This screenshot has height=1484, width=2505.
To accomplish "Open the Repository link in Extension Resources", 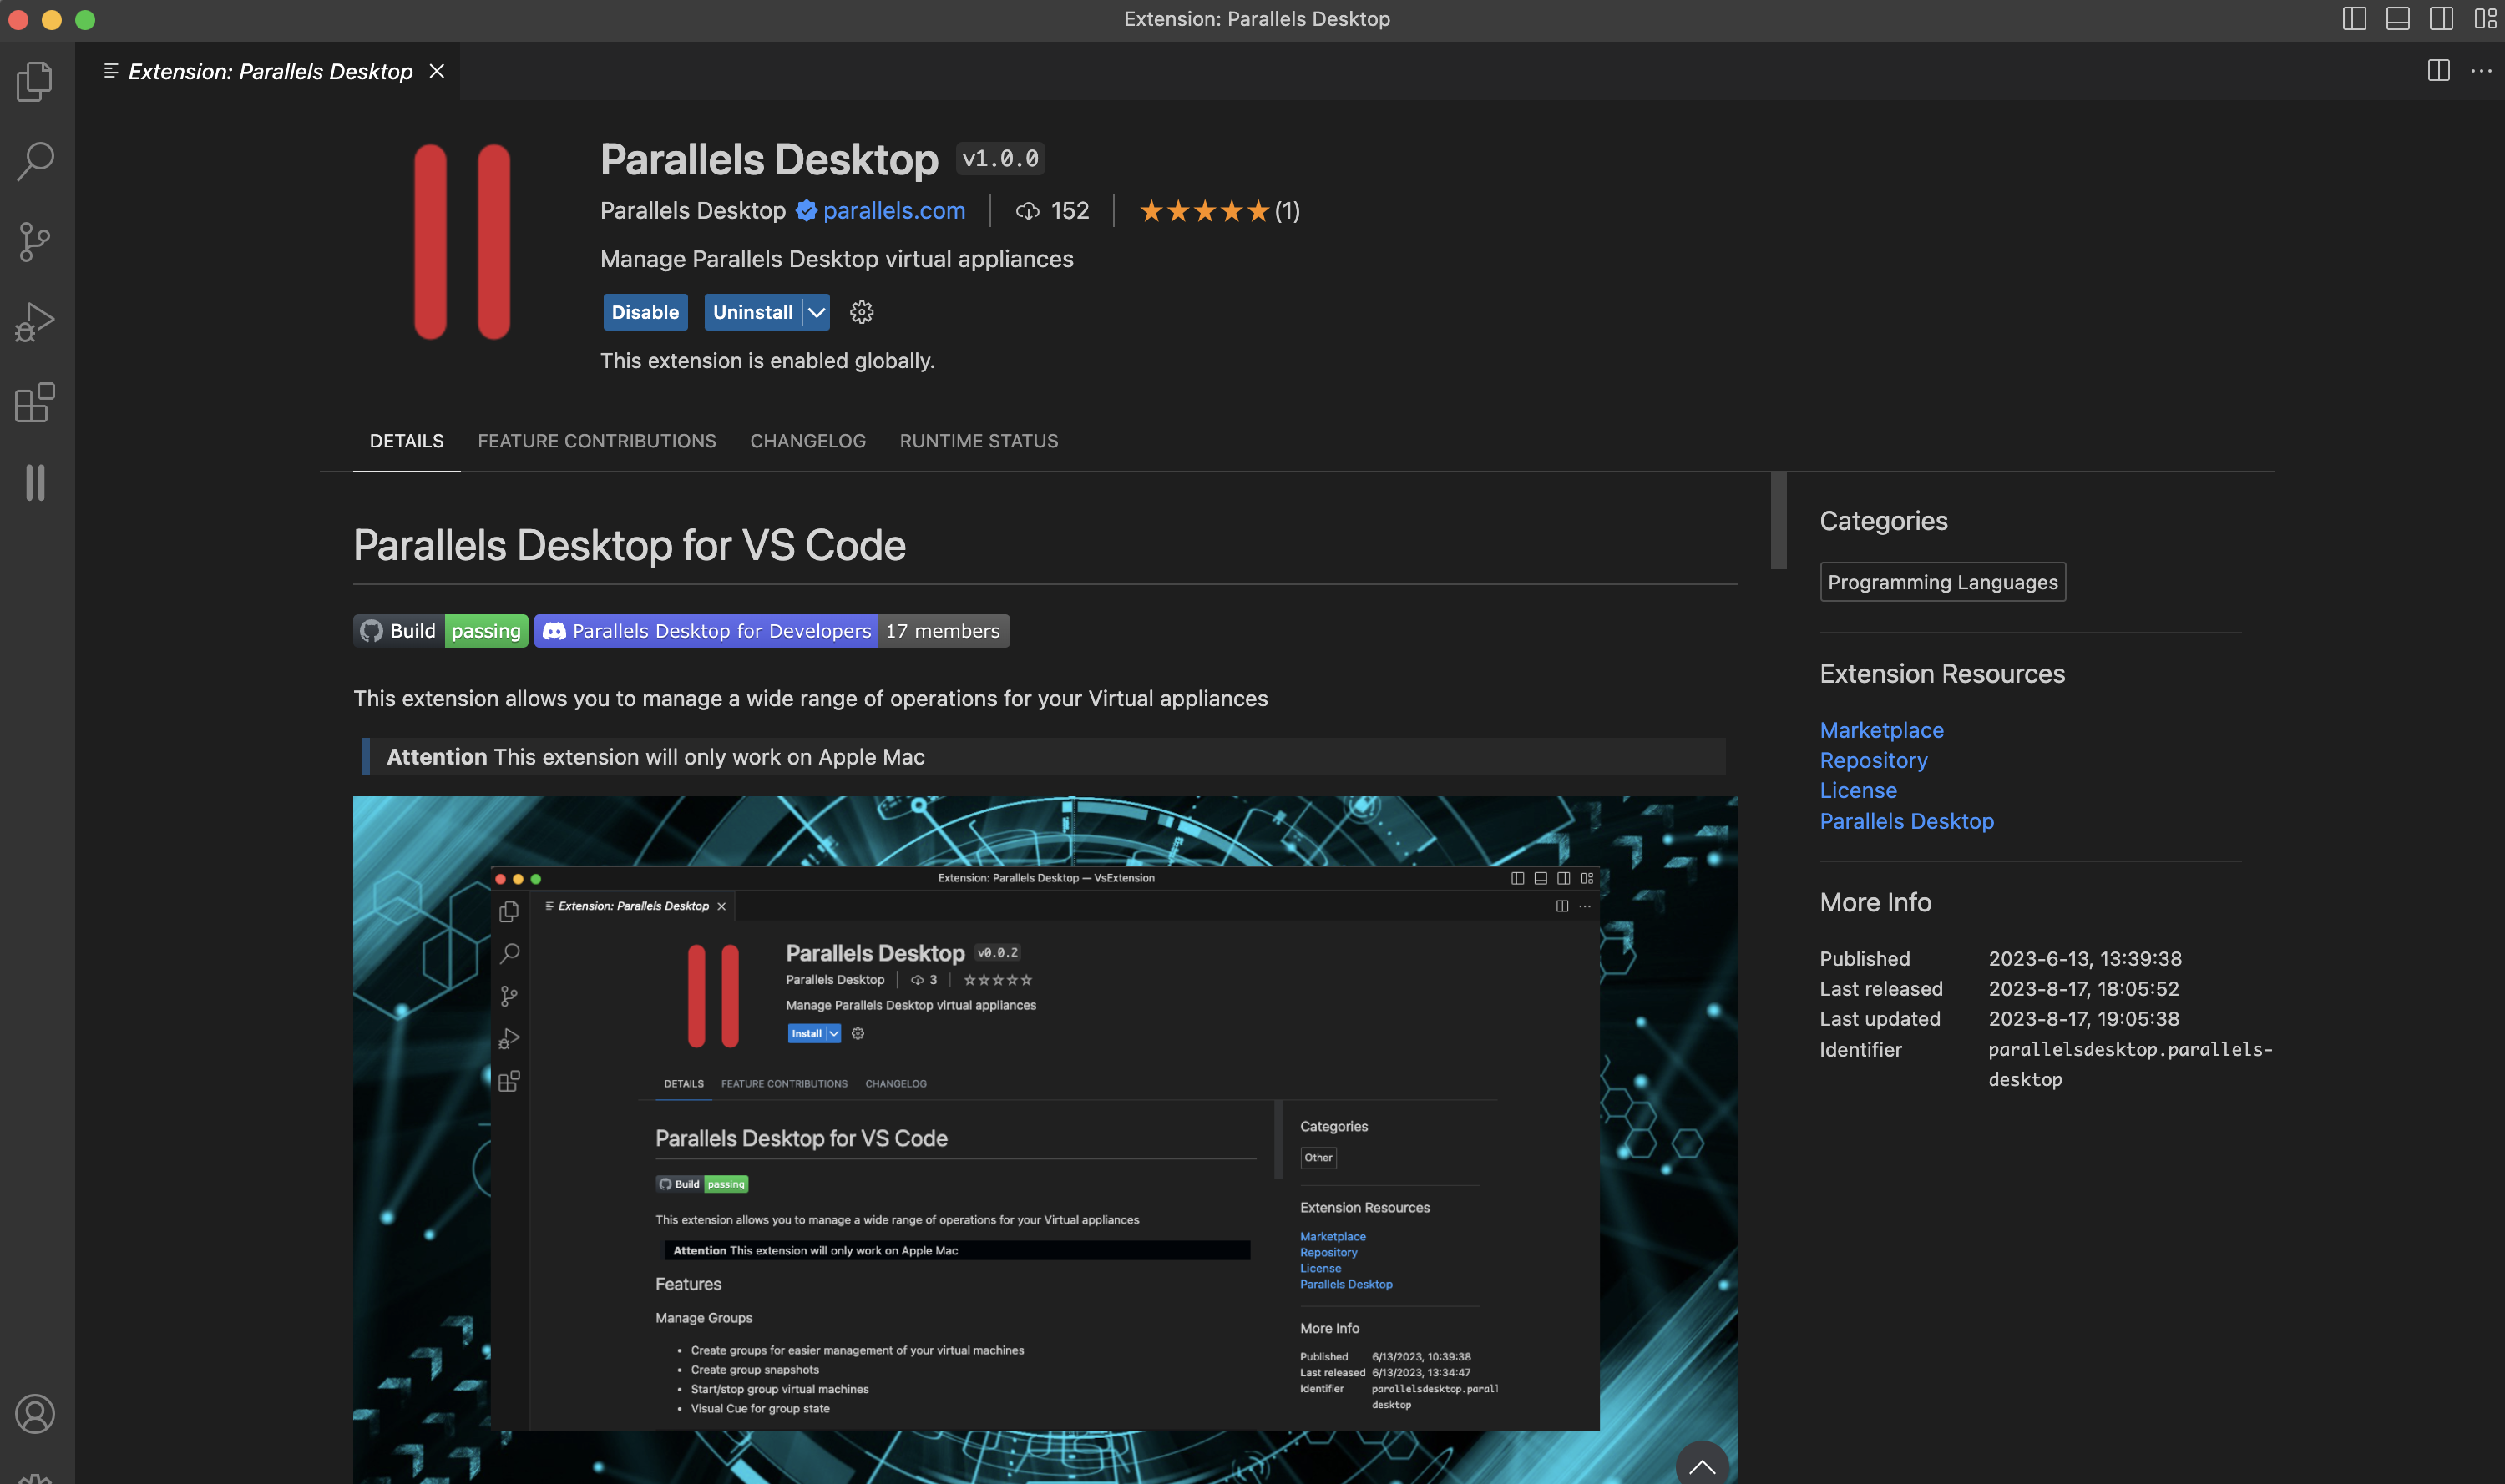I will [x=1873, y=760].
